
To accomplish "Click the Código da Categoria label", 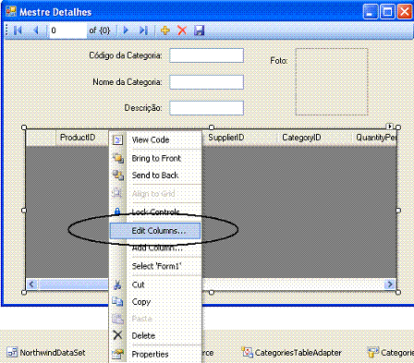I will tap(126, 55).
